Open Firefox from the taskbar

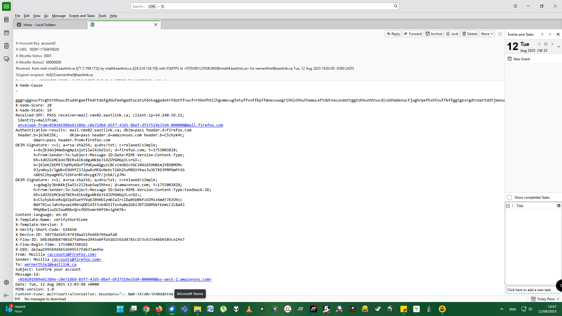[x=159, y=309]
